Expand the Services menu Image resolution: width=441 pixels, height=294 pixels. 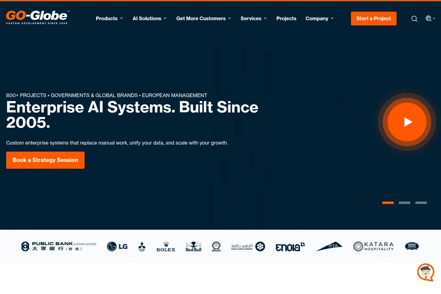coord(254,18)
